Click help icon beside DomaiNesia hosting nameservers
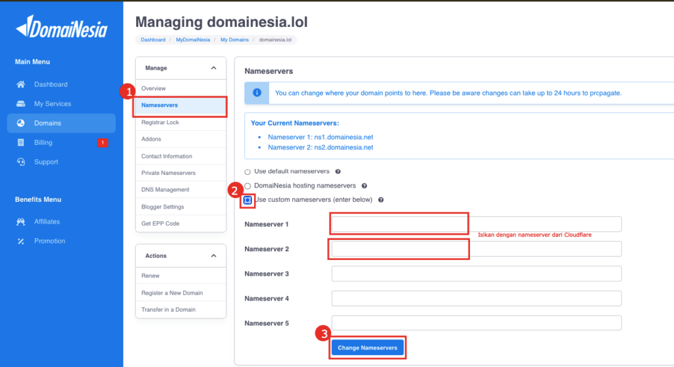 (364, 186)
